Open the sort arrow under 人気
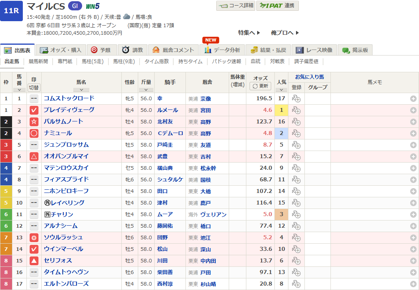Viewport: 419px width, 290px height. pyautogui.click(x=281, y=90)
